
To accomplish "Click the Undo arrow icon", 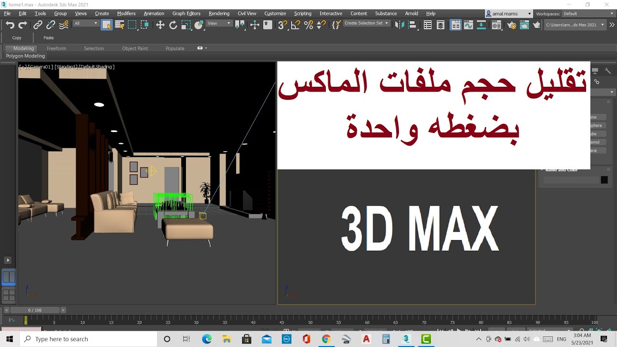I will (10, 25).
